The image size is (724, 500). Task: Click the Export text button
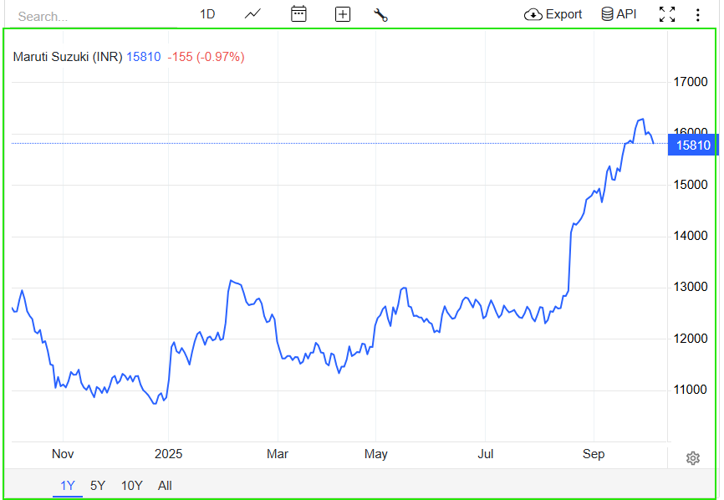point(563,14)
